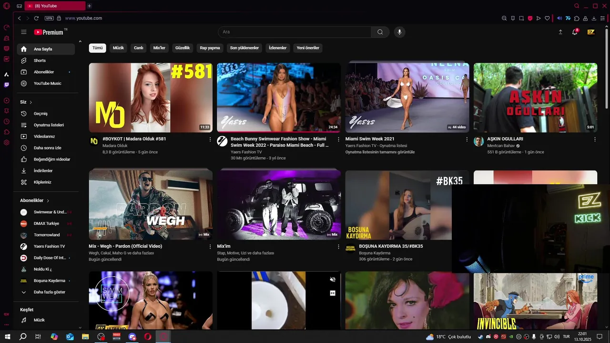Open Tomorrowland subscription in sidebar
The image size is (610, 343).
(x=46, y=235)
